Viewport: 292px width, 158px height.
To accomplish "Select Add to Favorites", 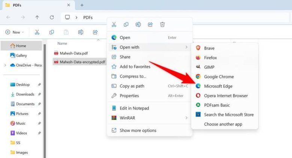I will (x=150, y=67).
